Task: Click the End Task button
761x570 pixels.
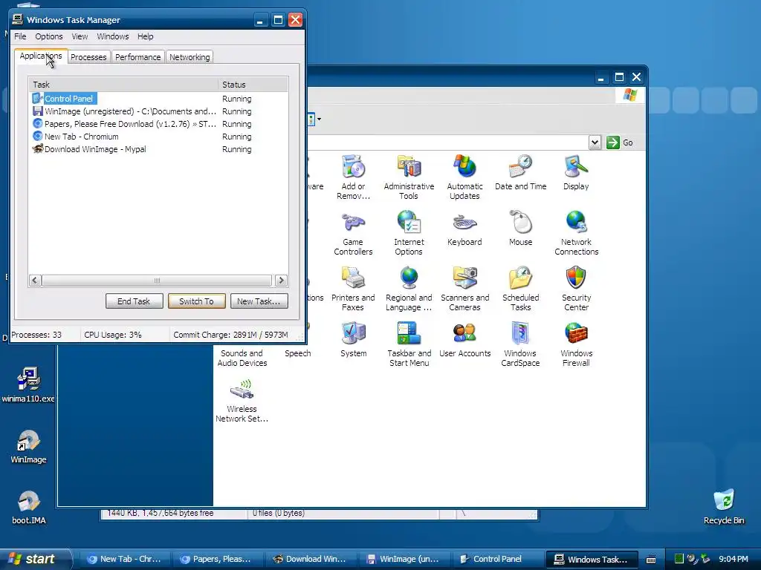Action: tap(134, 301)
